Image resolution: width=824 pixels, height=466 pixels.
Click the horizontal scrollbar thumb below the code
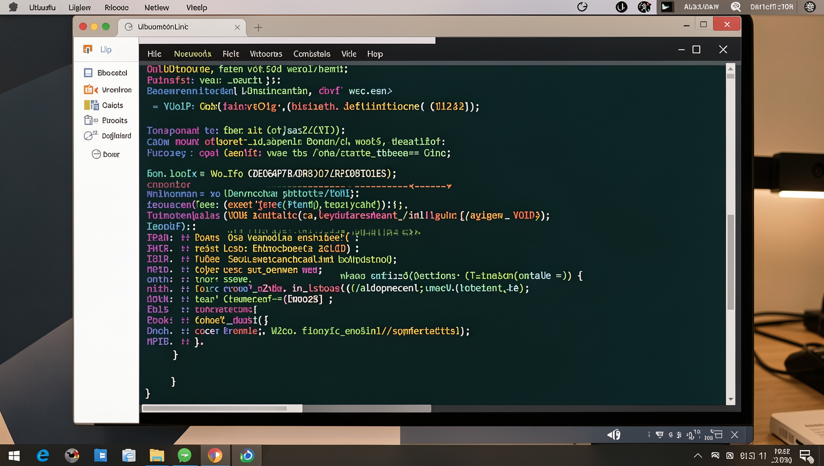(222, 408)
